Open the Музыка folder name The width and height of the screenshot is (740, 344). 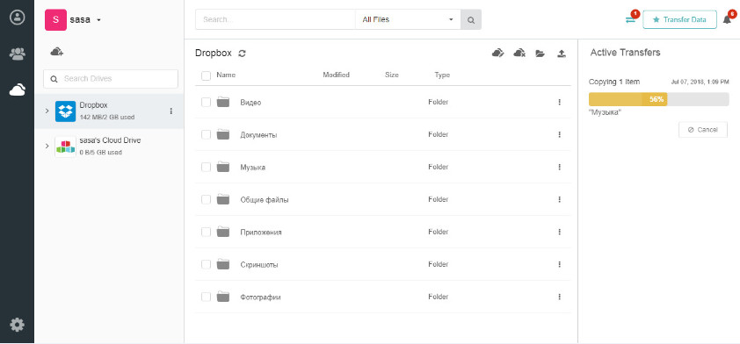[x=252, y=168]
